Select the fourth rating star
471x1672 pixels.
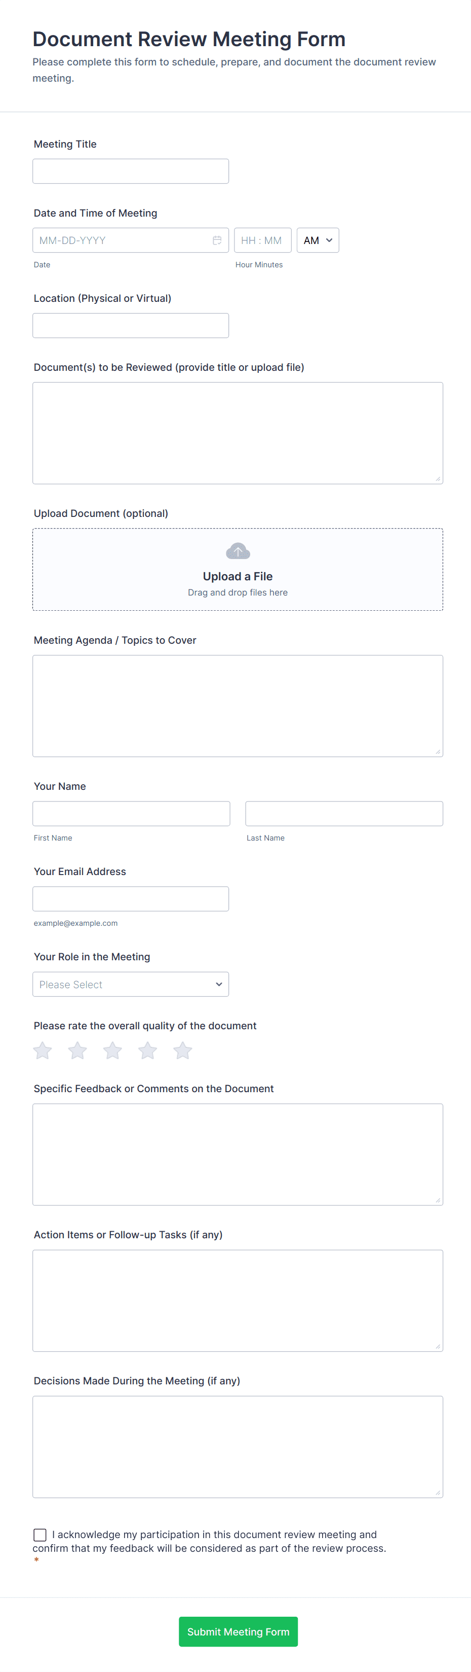(x=148, y=1051)
